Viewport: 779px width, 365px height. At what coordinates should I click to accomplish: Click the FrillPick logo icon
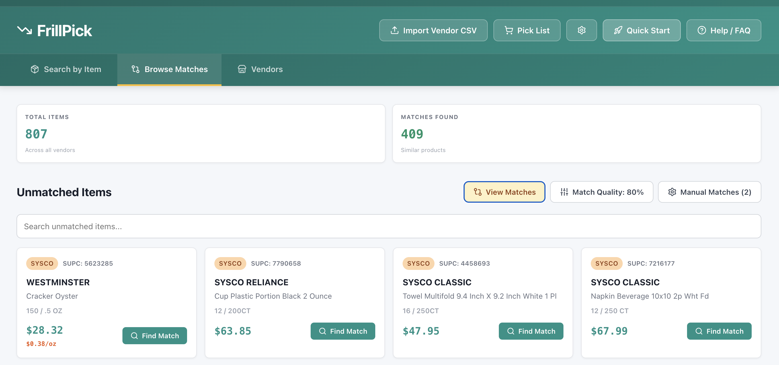click(x=24, y=30)
